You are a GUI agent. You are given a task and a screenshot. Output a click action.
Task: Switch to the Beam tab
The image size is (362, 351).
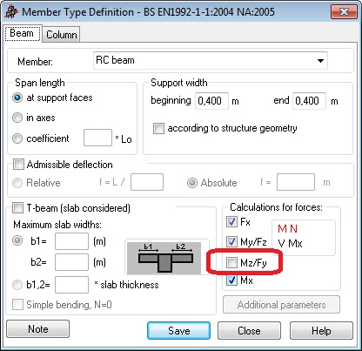tap(22, 33)
